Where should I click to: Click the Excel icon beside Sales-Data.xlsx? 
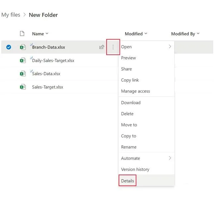[23, 74]
